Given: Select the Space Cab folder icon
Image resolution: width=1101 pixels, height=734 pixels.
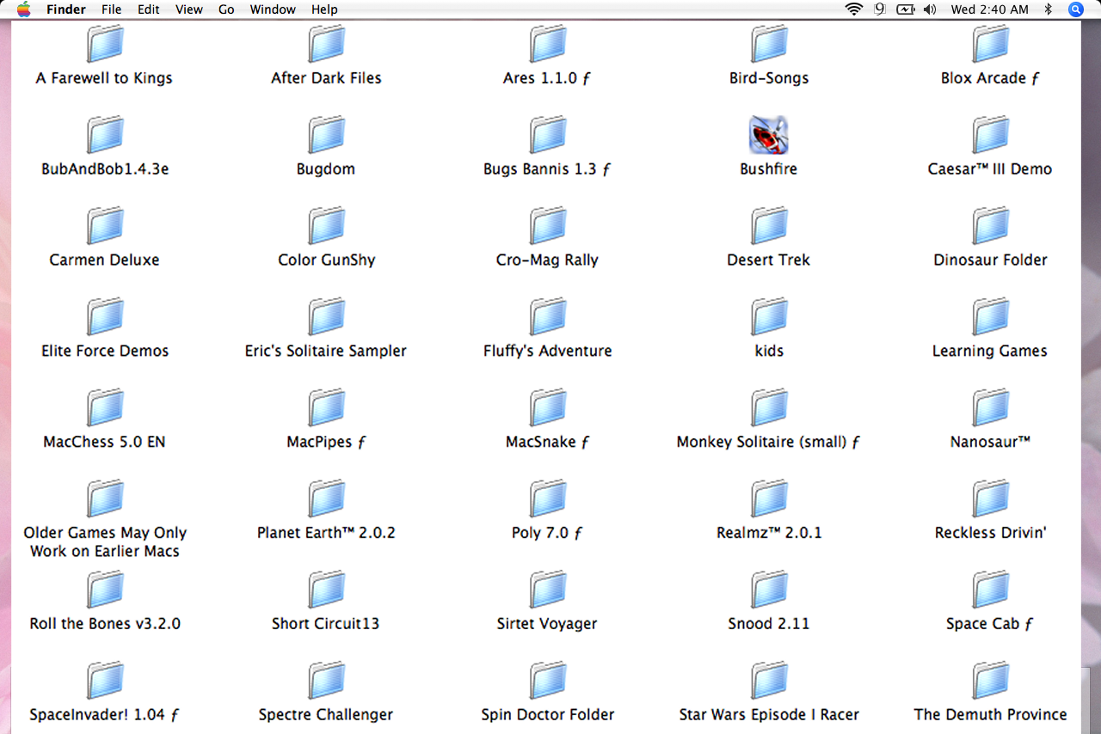Looking at the screenshot, I should coord(991,590).
